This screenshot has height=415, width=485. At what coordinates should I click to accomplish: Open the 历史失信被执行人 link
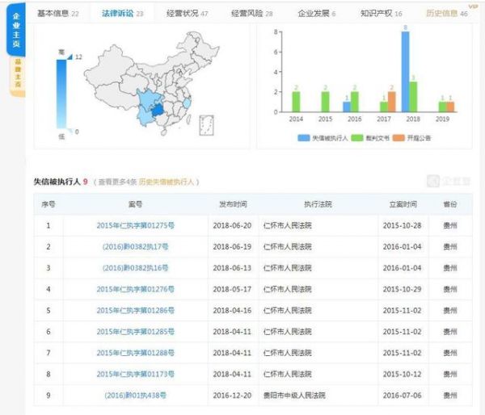(168, 182)
